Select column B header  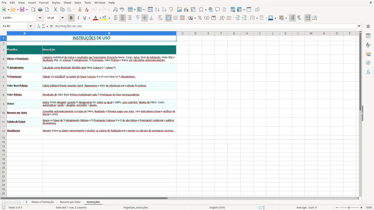click(109, 33)
